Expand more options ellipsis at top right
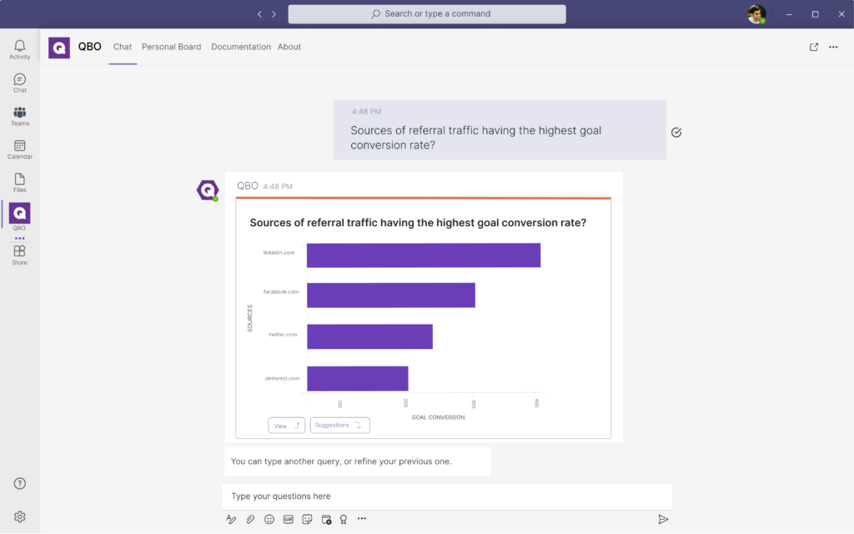 pyautogui.click(x=833, y=48)
